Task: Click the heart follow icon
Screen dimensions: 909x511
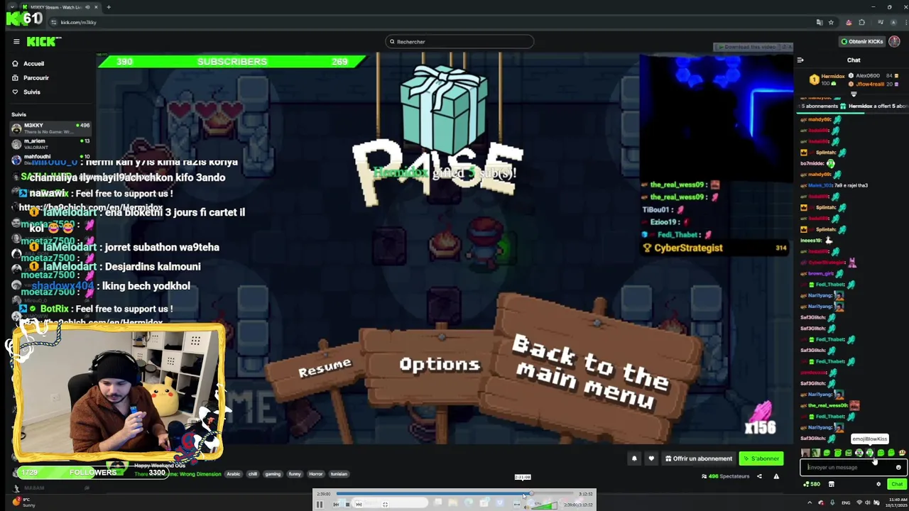Action: point(651,458)
